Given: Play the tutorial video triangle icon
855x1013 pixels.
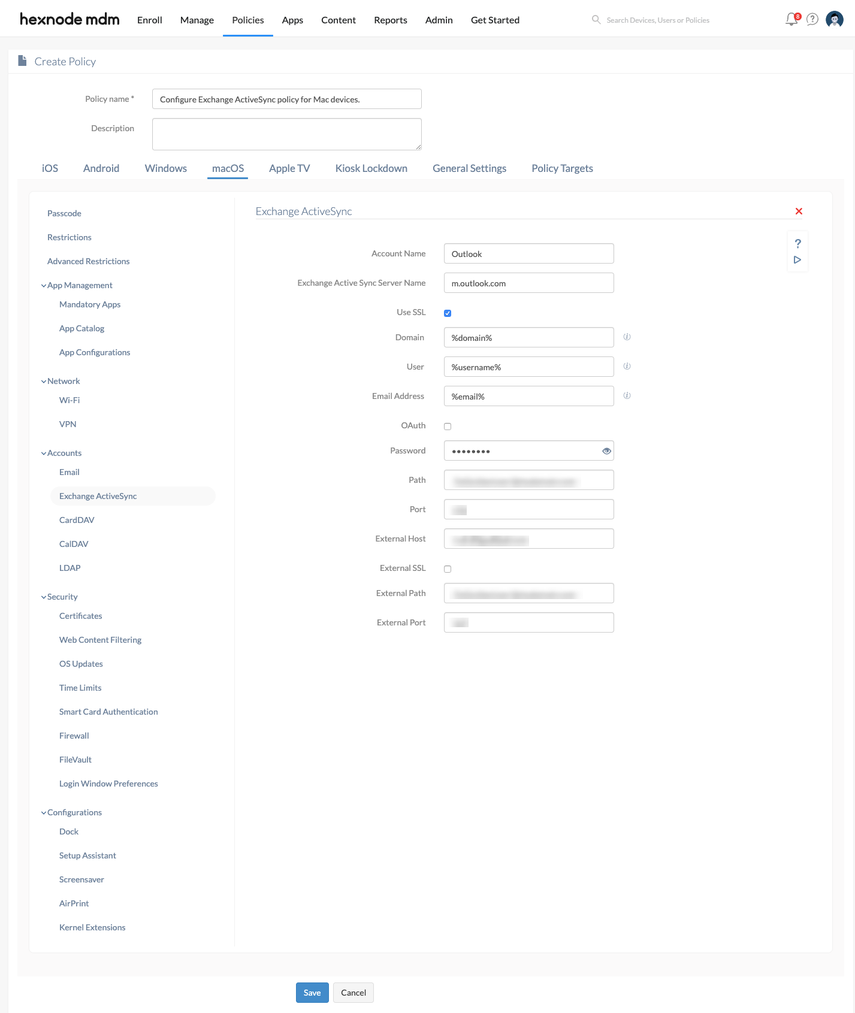Looking at the screenshot, I should pos(797,259).
